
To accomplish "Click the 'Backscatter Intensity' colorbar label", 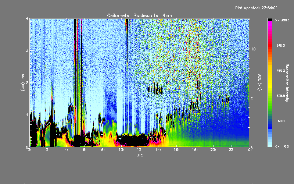I will pos(287,83).
